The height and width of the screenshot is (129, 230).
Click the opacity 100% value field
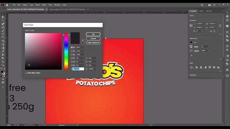[x=204, y=51]
